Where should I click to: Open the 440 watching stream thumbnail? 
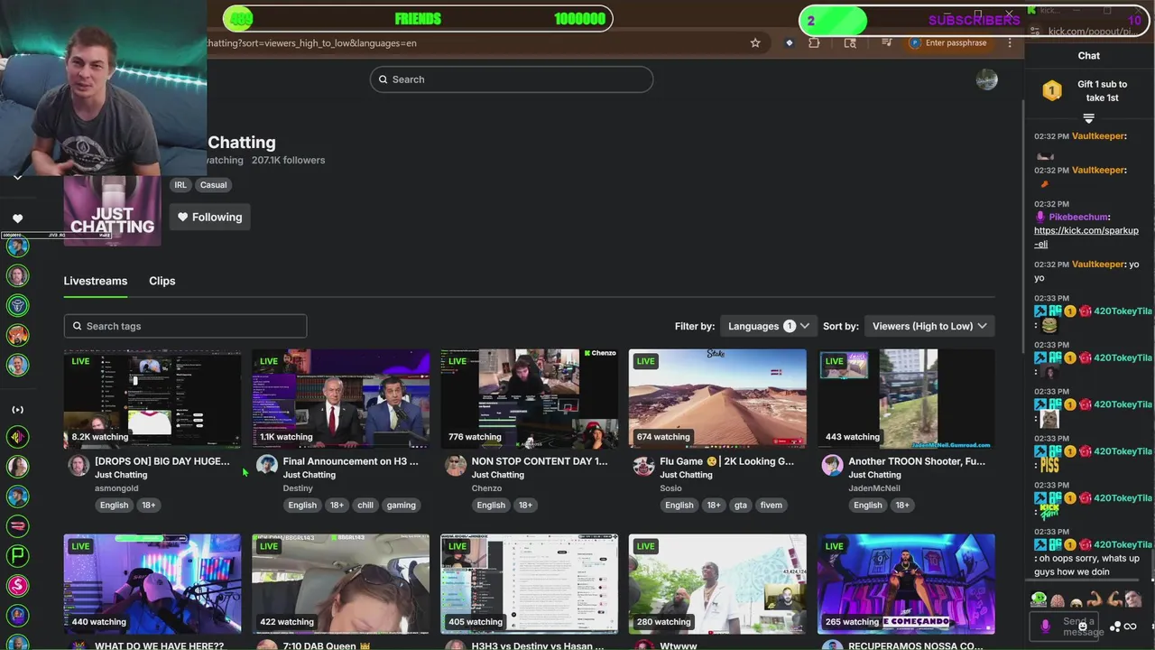tap(152, 584)
